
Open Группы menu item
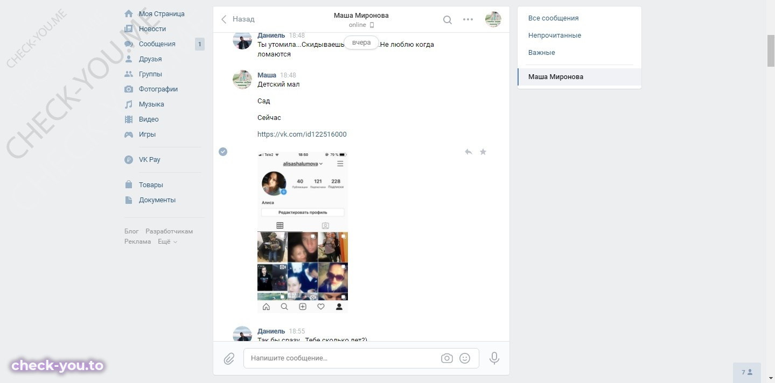150,74
